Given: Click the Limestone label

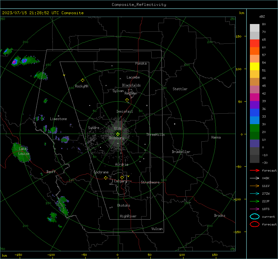Looking at the screenshot, I should [x=58, y=119].
